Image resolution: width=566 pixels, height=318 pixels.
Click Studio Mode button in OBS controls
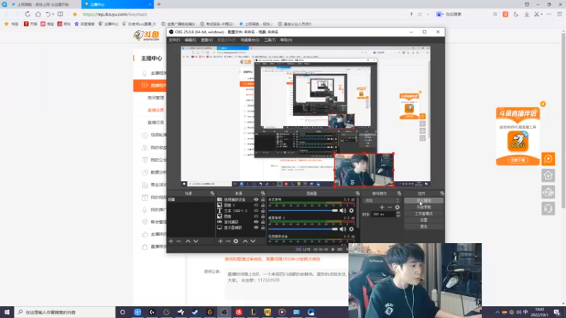click(x=424, y=213)
